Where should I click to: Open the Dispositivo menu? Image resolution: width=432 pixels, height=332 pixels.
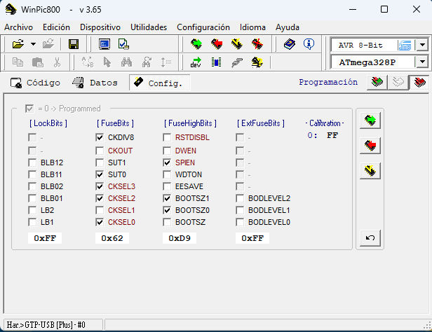click(100, 27)
